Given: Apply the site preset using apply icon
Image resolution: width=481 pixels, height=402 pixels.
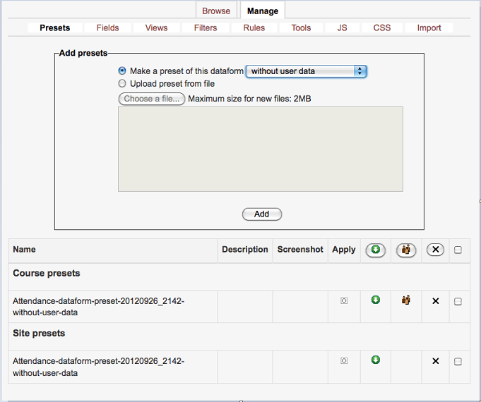Looking at the screenshot, I should click(344, 361).
